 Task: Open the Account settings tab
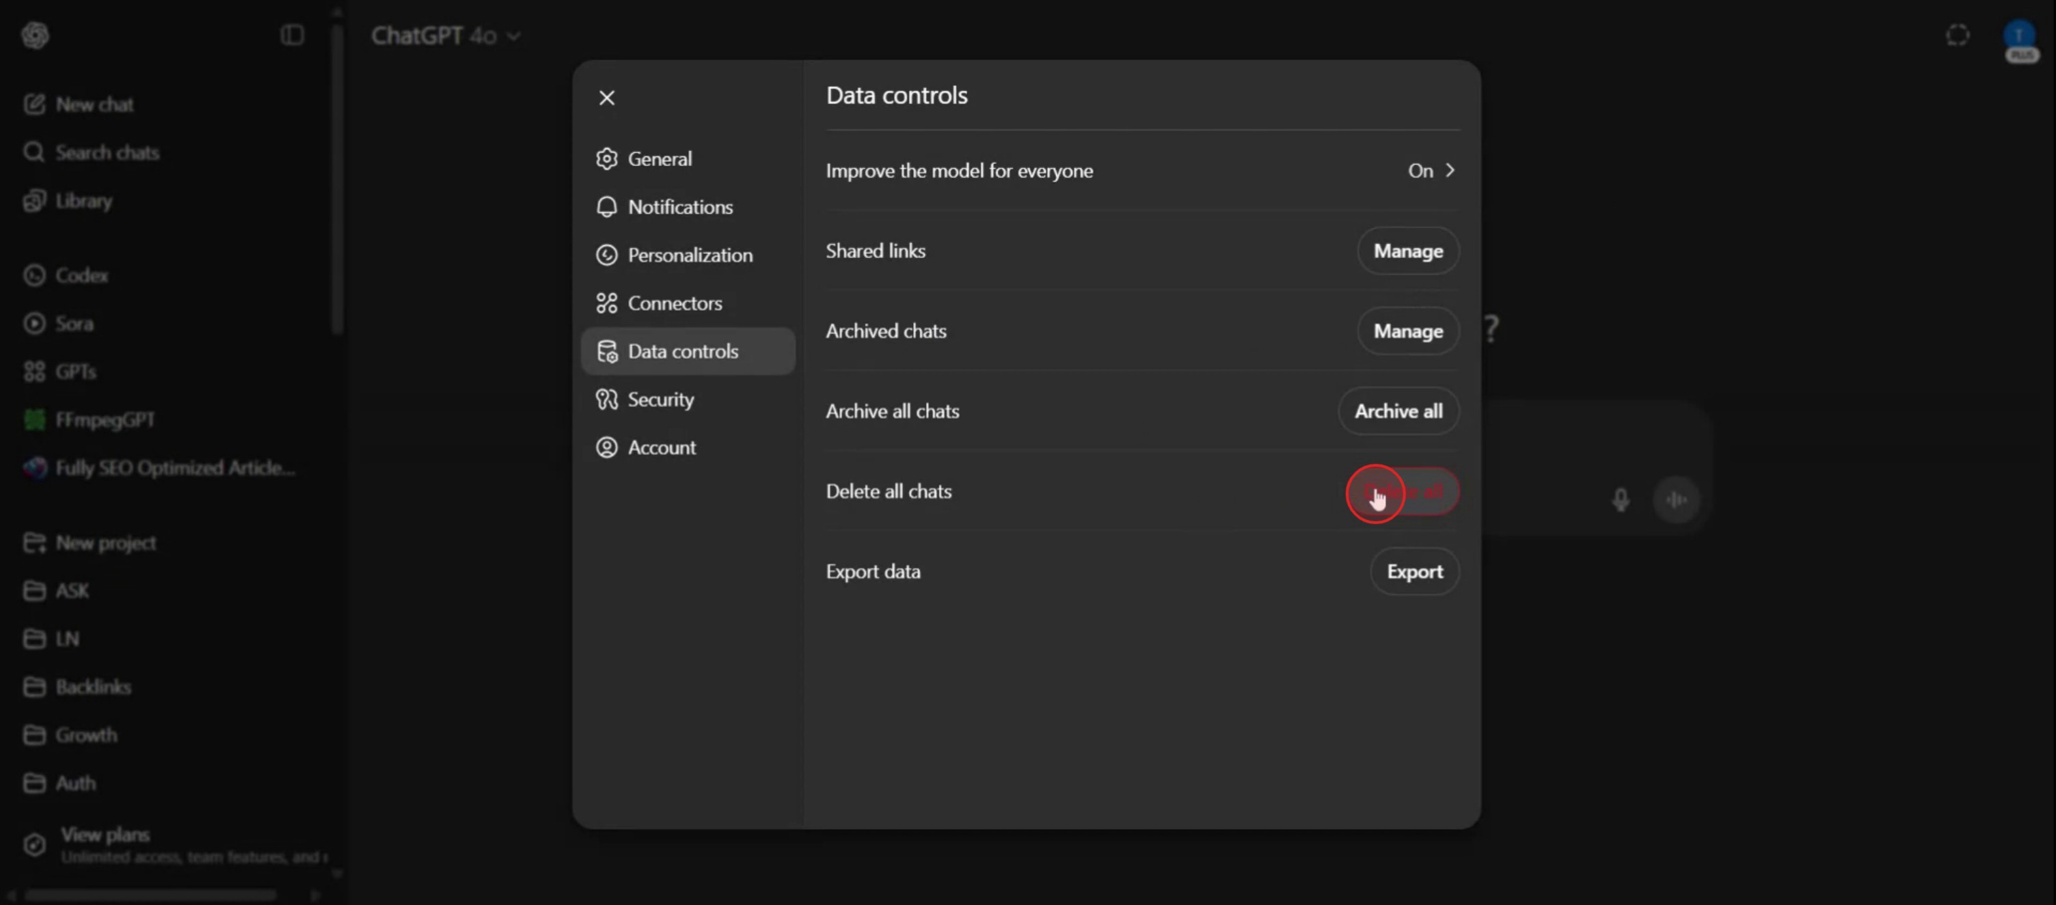coord(687,447)
